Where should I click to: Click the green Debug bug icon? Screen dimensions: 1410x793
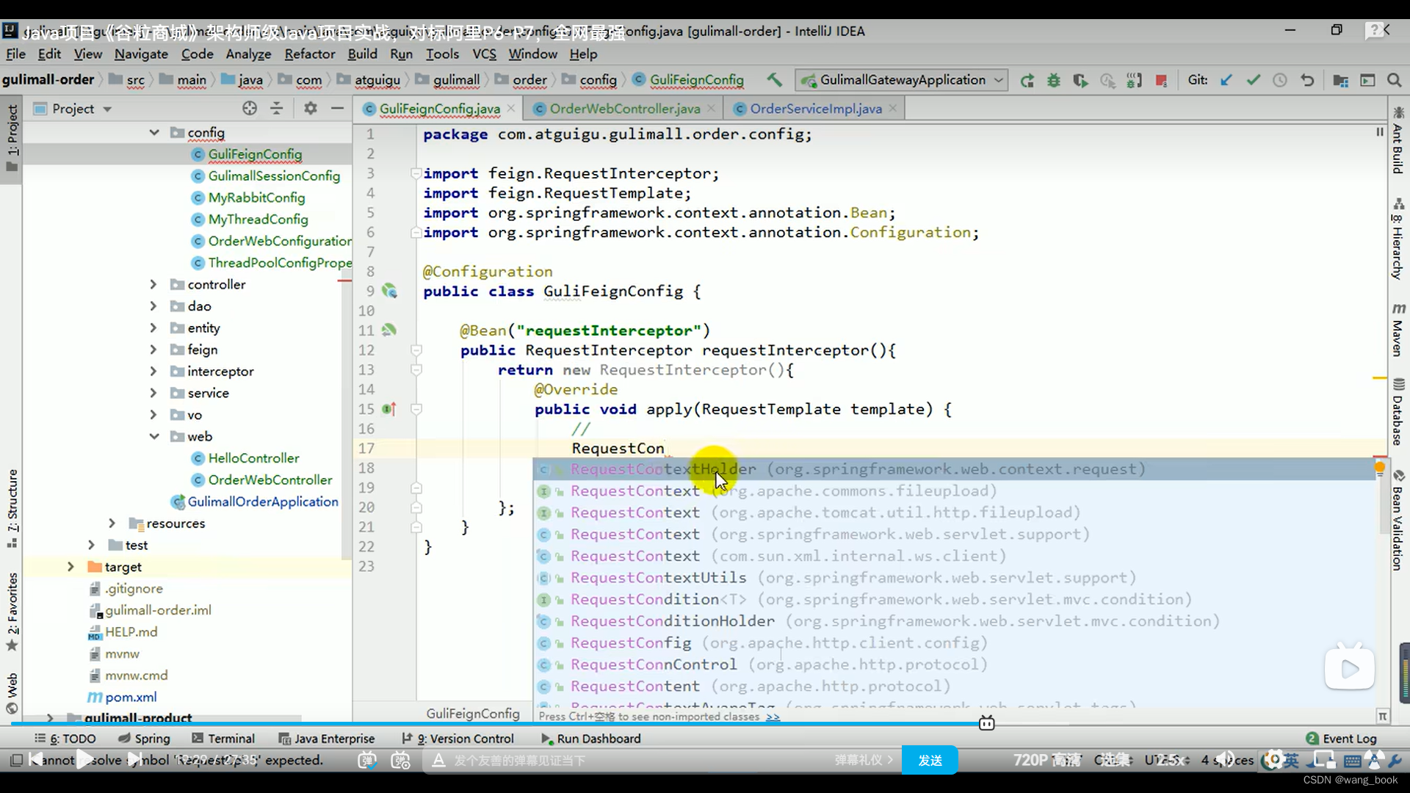coord(1053,81)
